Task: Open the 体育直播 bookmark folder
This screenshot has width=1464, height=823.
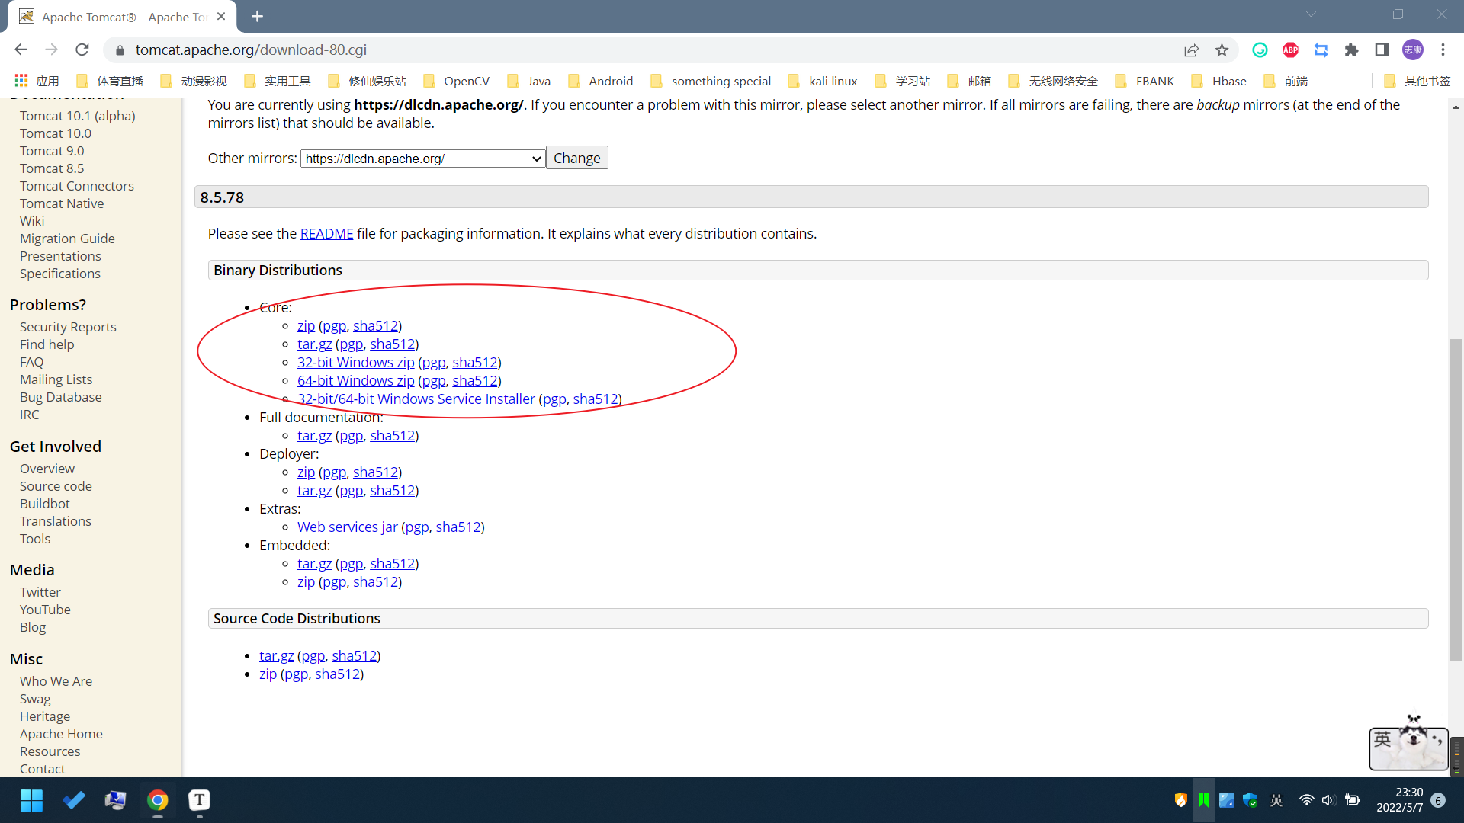Action: click(x=110, y=81)
